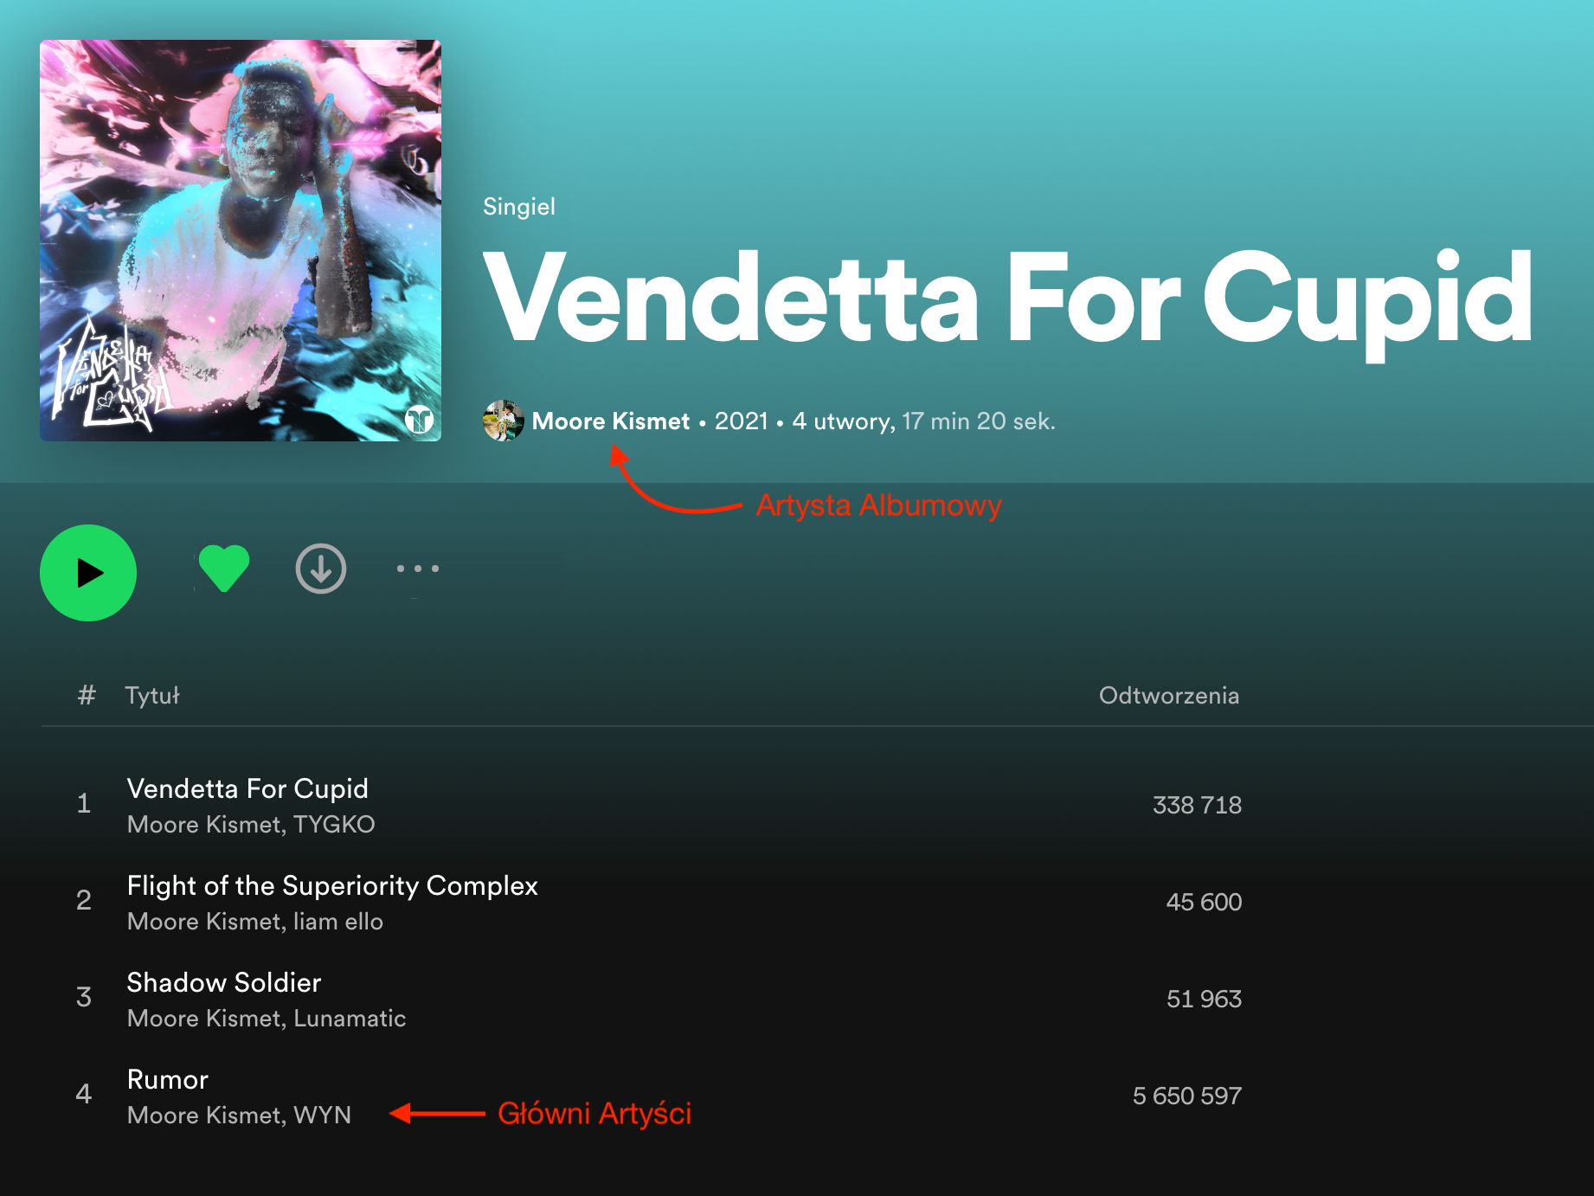
Task: Download the release with the arrow icon
Action: pos(321,569)
